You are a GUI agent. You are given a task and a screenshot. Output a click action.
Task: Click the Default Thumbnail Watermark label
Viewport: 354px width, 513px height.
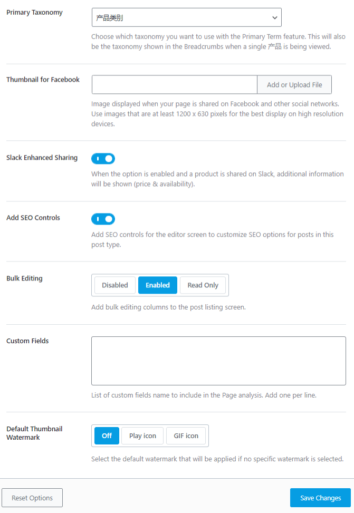[x=34, y=433]
